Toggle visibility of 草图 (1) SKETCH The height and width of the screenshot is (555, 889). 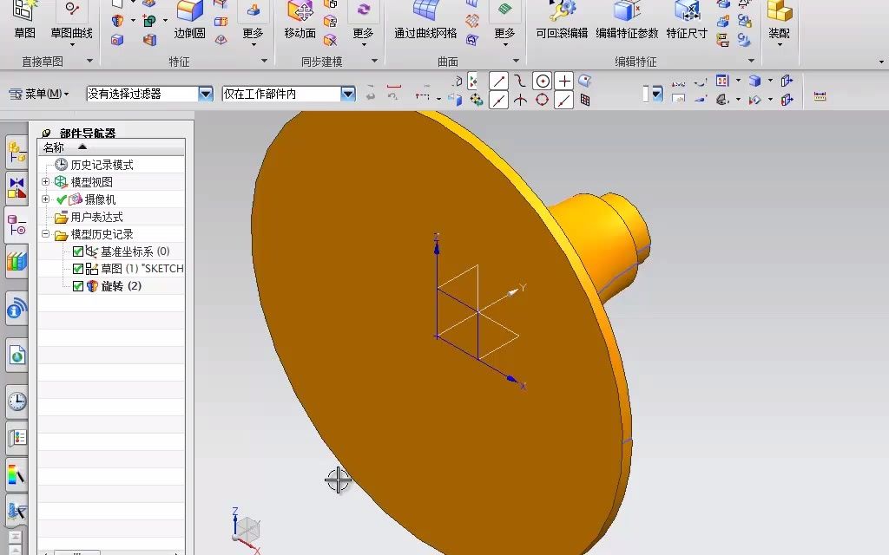point(76,268)
